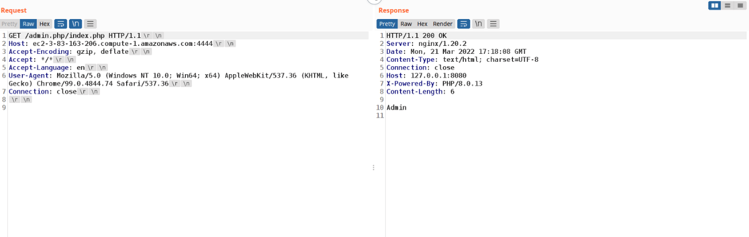
Task: Click the Response panel title
Action: 393,10
